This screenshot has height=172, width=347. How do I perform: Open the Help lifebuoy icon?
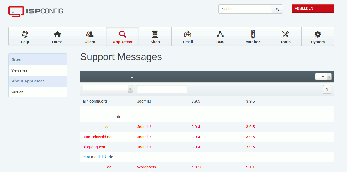[25, 34]
